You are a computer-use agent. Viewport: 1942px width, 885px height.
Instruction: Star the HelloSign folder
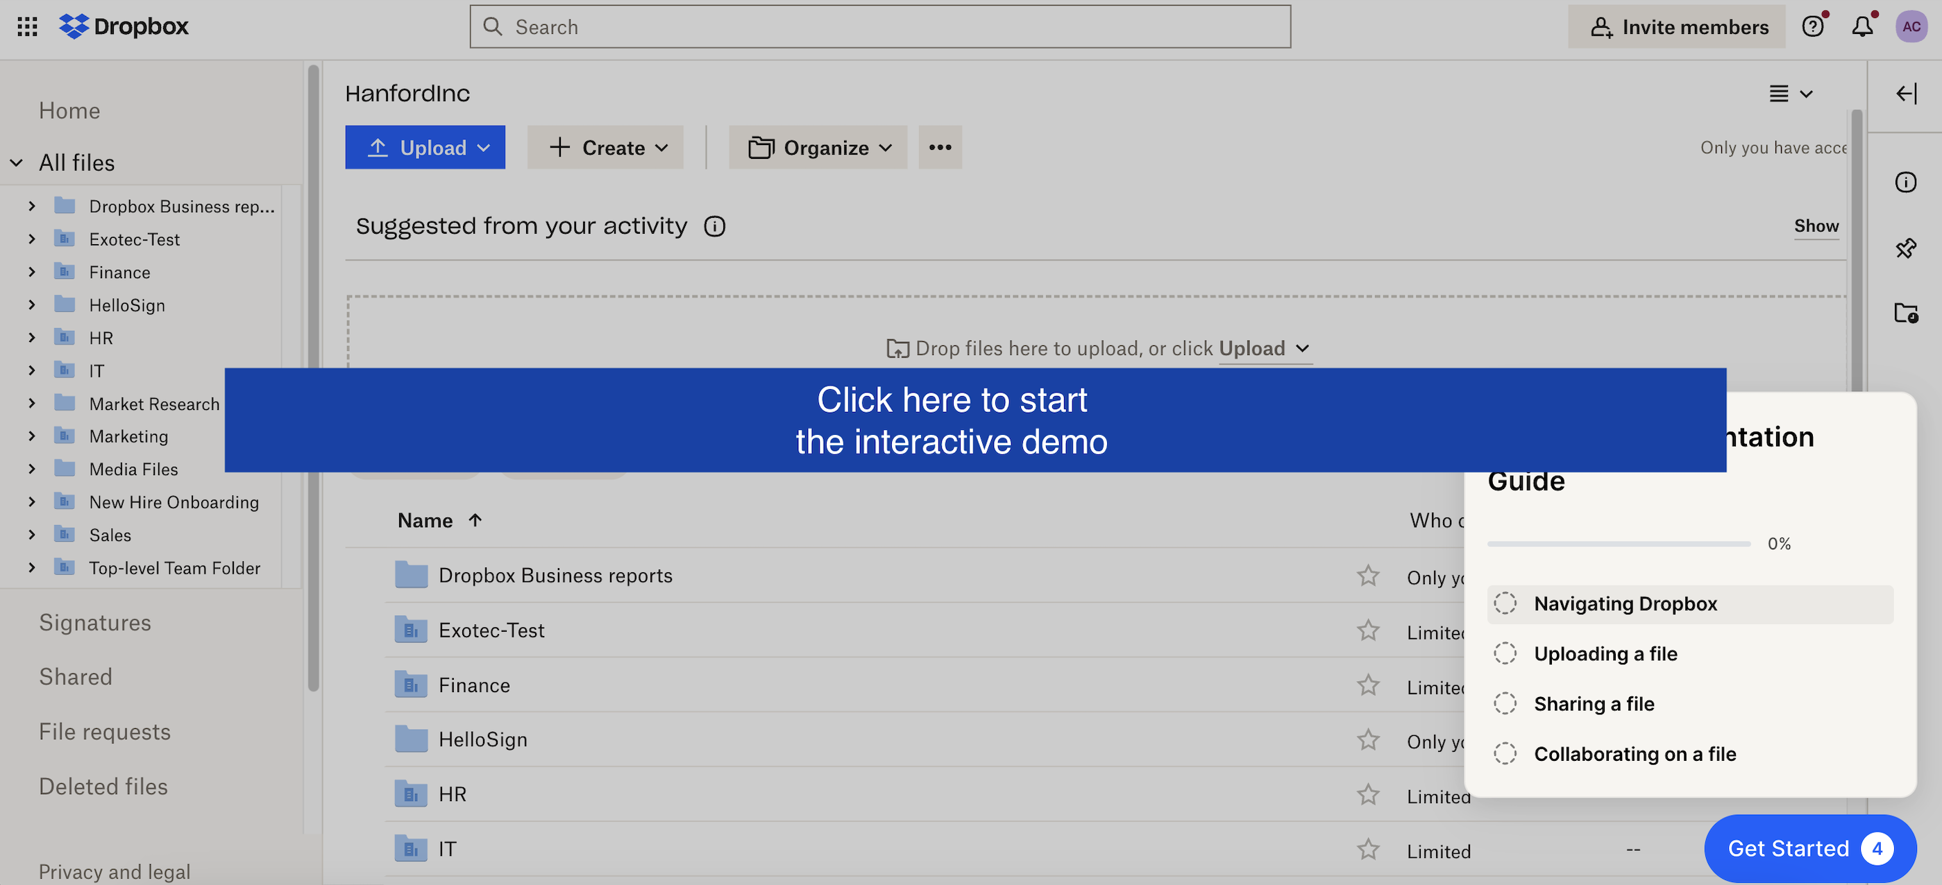click(x=1367, y=739)
